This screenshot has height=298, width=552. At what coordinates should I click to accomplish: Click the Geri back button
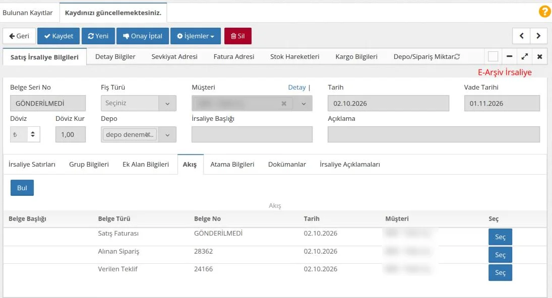tap(19, 36)
